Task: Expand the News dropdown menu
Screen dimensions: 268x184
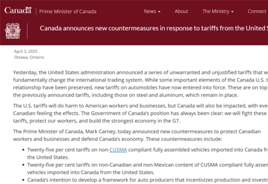Action: click(152, 11)
